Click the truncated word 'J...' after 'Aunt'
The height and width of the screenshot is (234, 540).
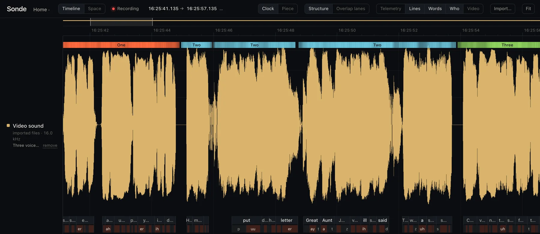(x=342, y=220)
